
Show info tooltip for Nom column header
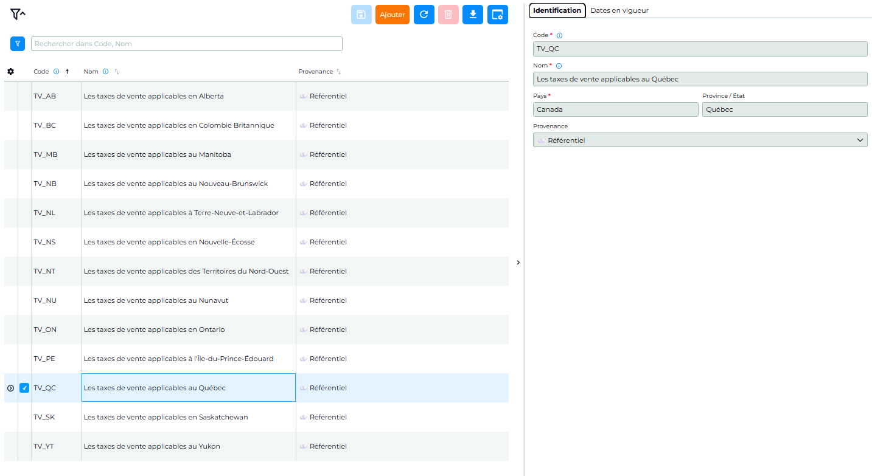click(x=106, y=72)
